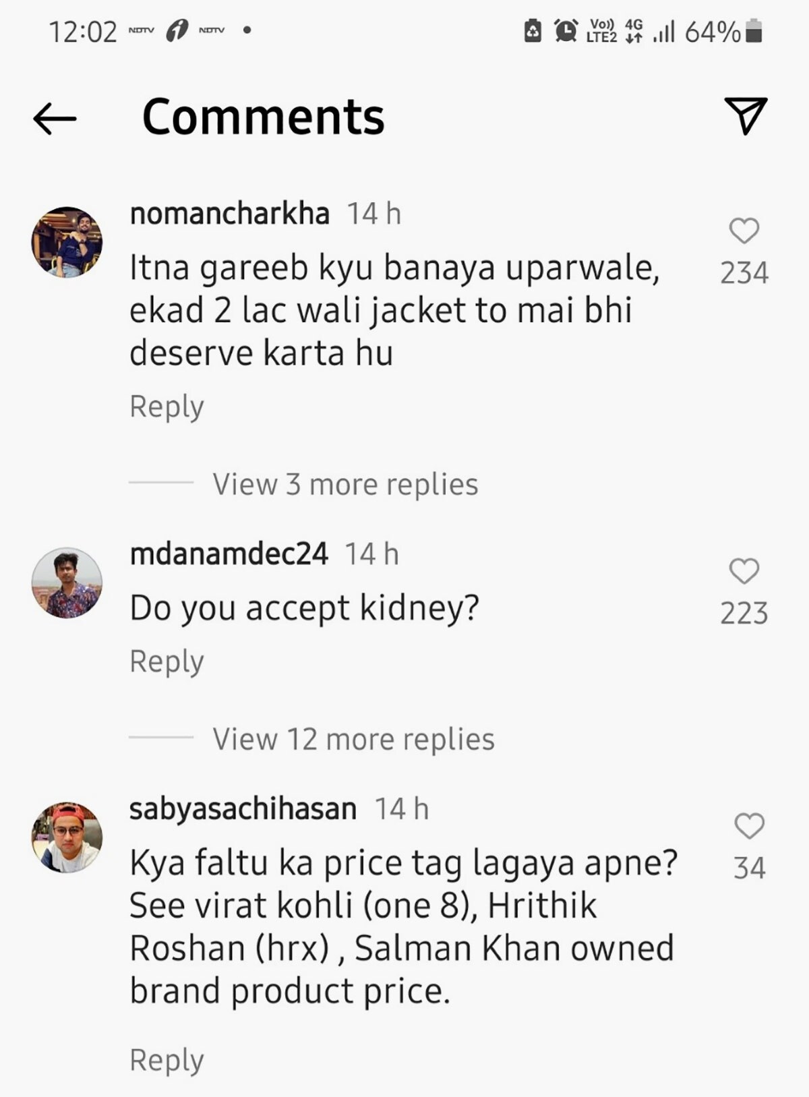809x1097 pixels.
Task: Reply to nomancharkha's comment
Action: click(x=167, y=407)
